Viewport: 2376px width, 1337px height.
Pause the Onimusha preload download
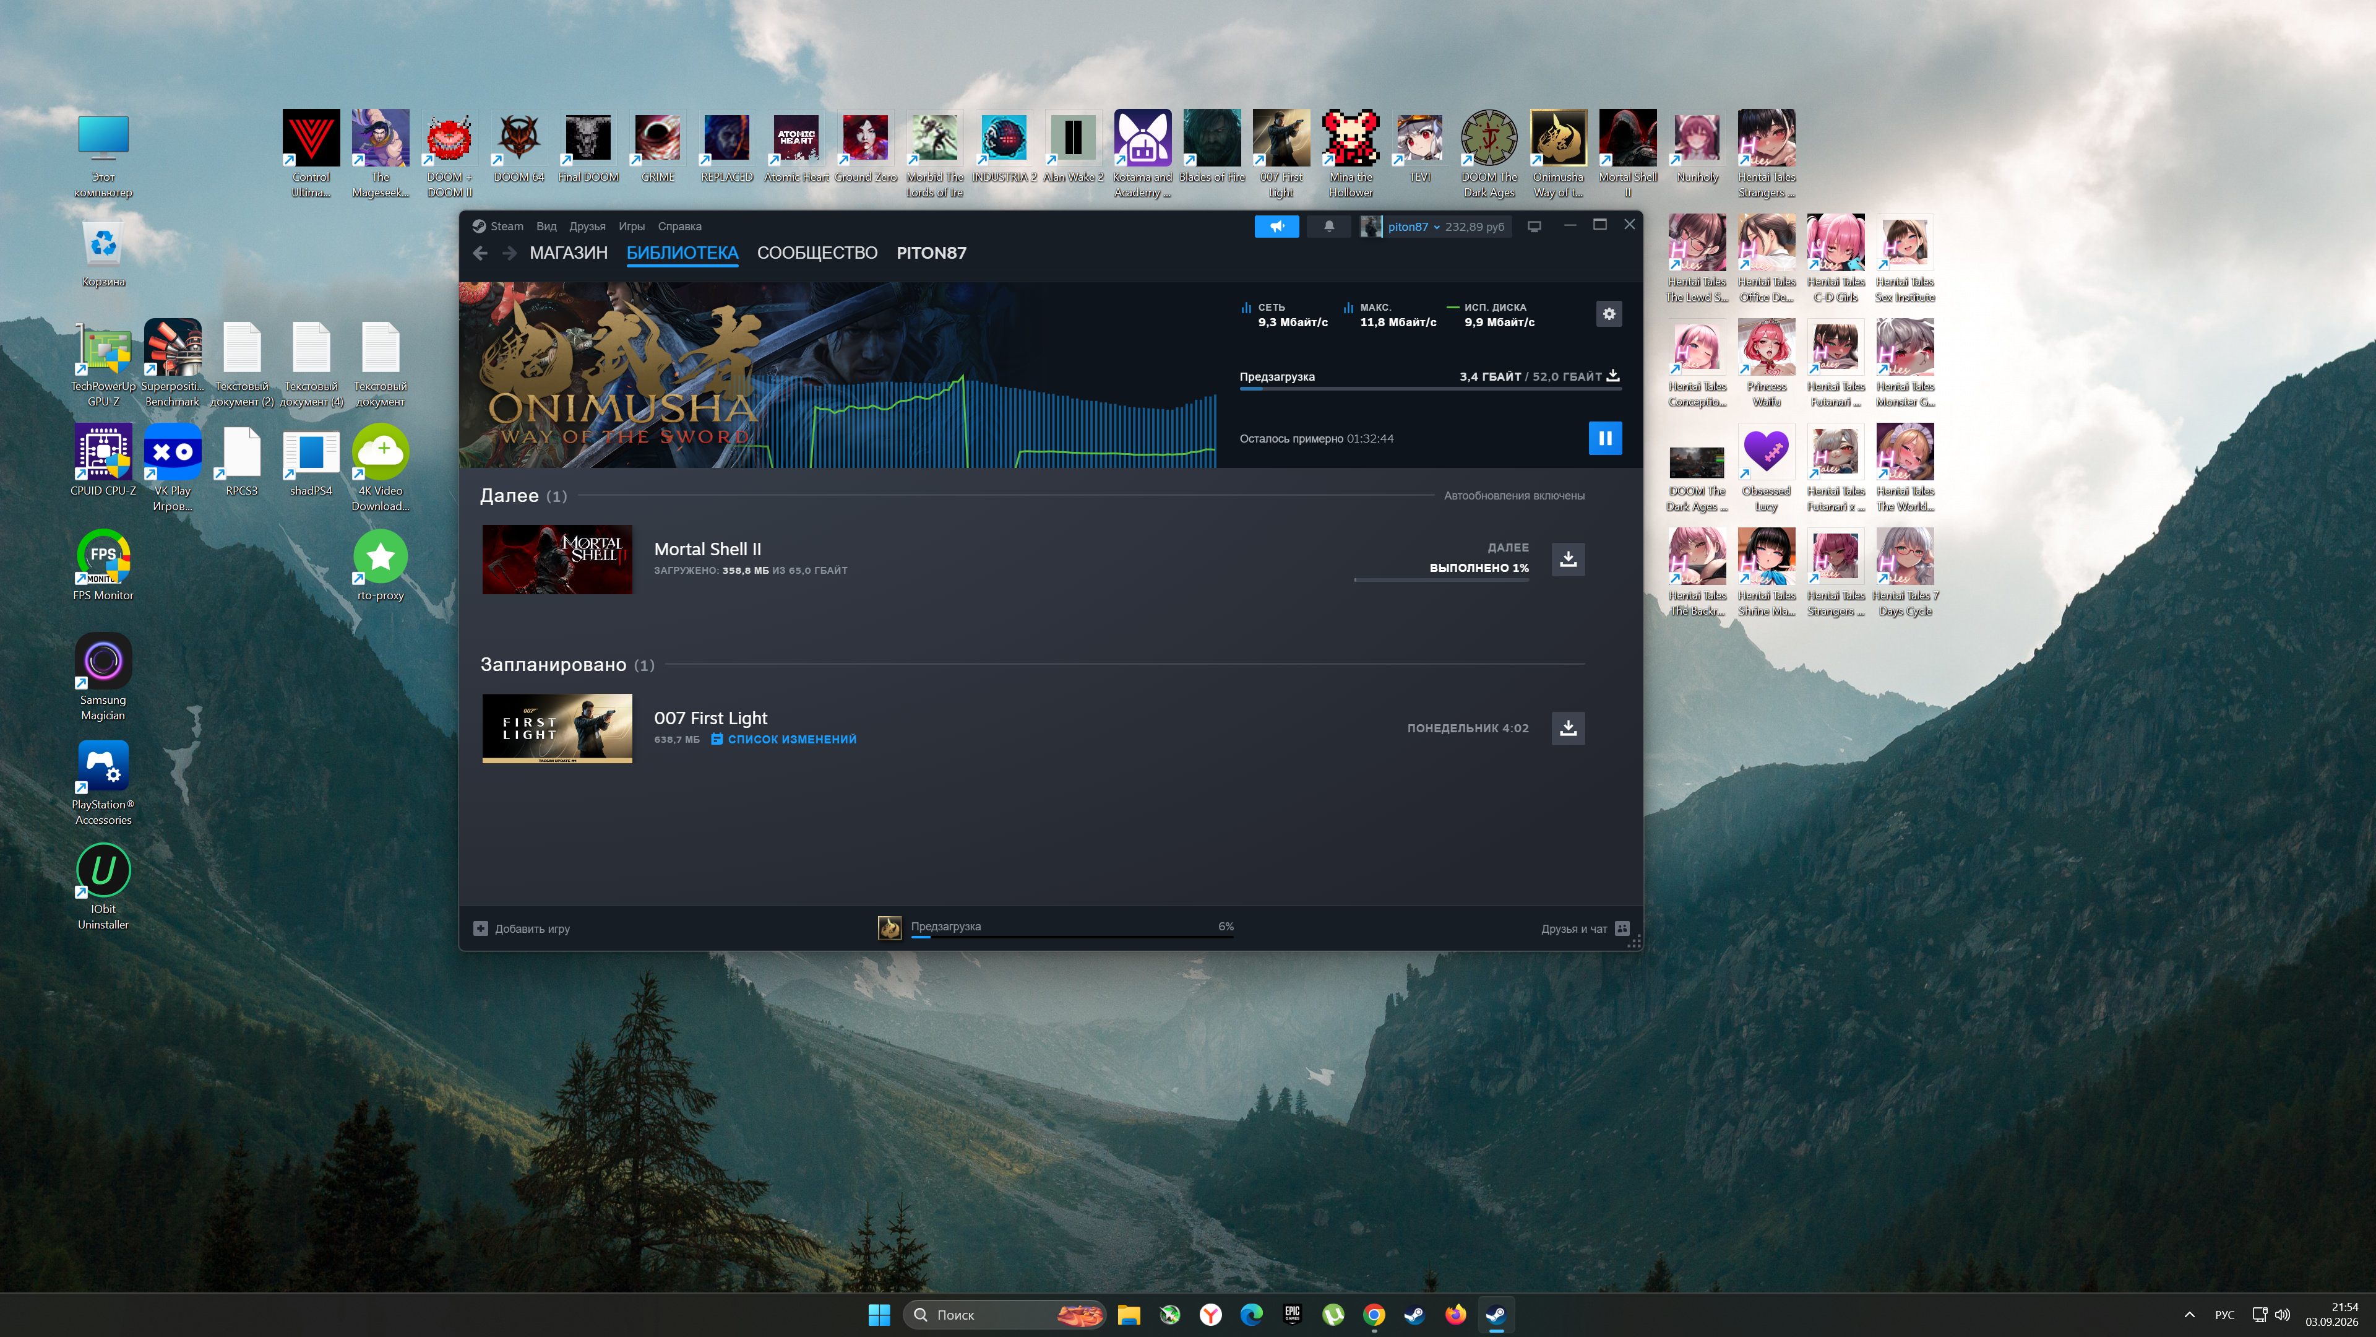tap(1605, 438)
